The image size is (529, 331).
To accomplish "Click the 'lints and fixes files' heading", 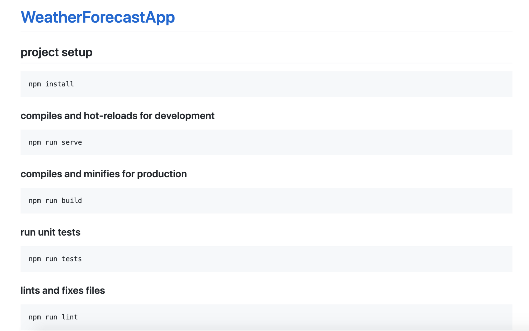I will (x=63, y=290).
